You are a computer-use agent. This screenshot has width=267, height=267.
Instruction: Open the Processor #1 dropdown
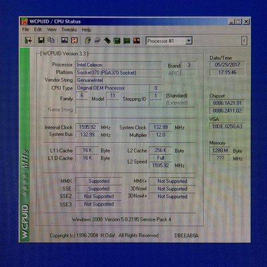tap(189, 41)
